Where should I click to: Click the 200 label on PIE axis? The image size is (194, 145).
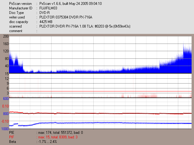[x=6, y=36]
